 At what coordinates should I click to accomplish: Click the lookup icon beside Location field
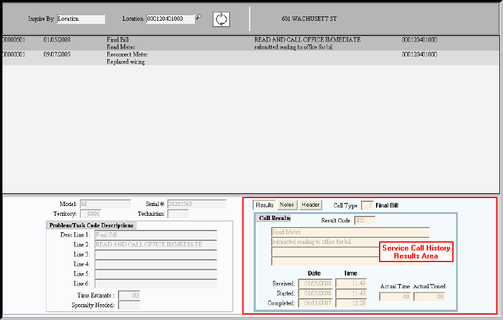[x=199, y=18]
